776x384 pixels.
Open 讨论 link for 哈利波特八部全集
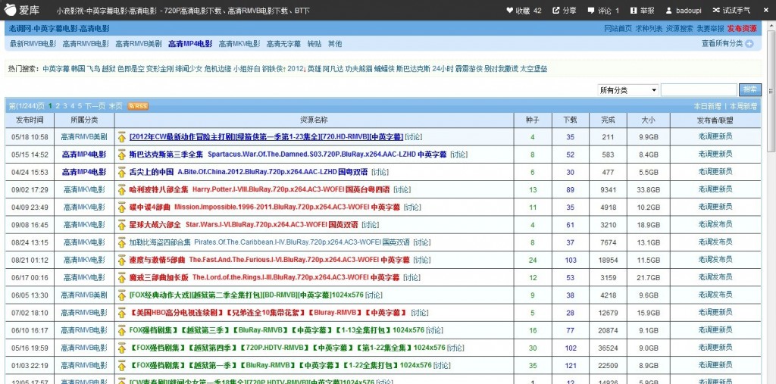402,189
